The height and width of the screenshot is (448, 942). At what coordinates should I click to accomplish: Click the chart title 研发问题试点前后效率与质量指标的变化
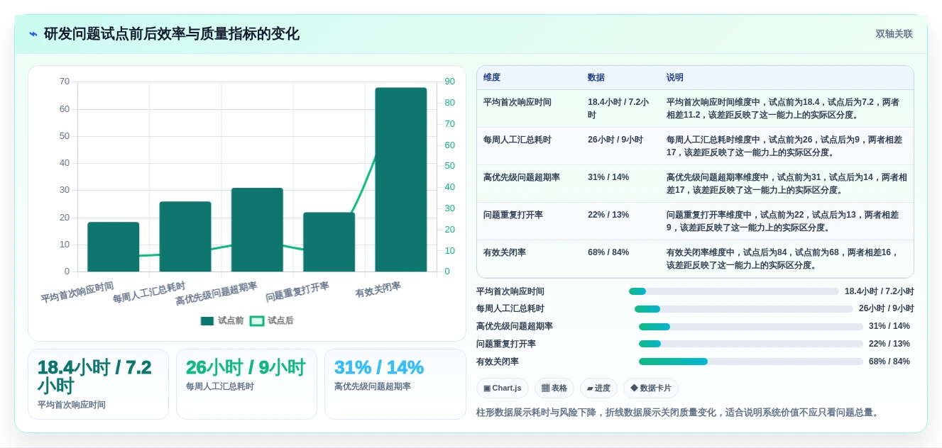pos(172,34)
